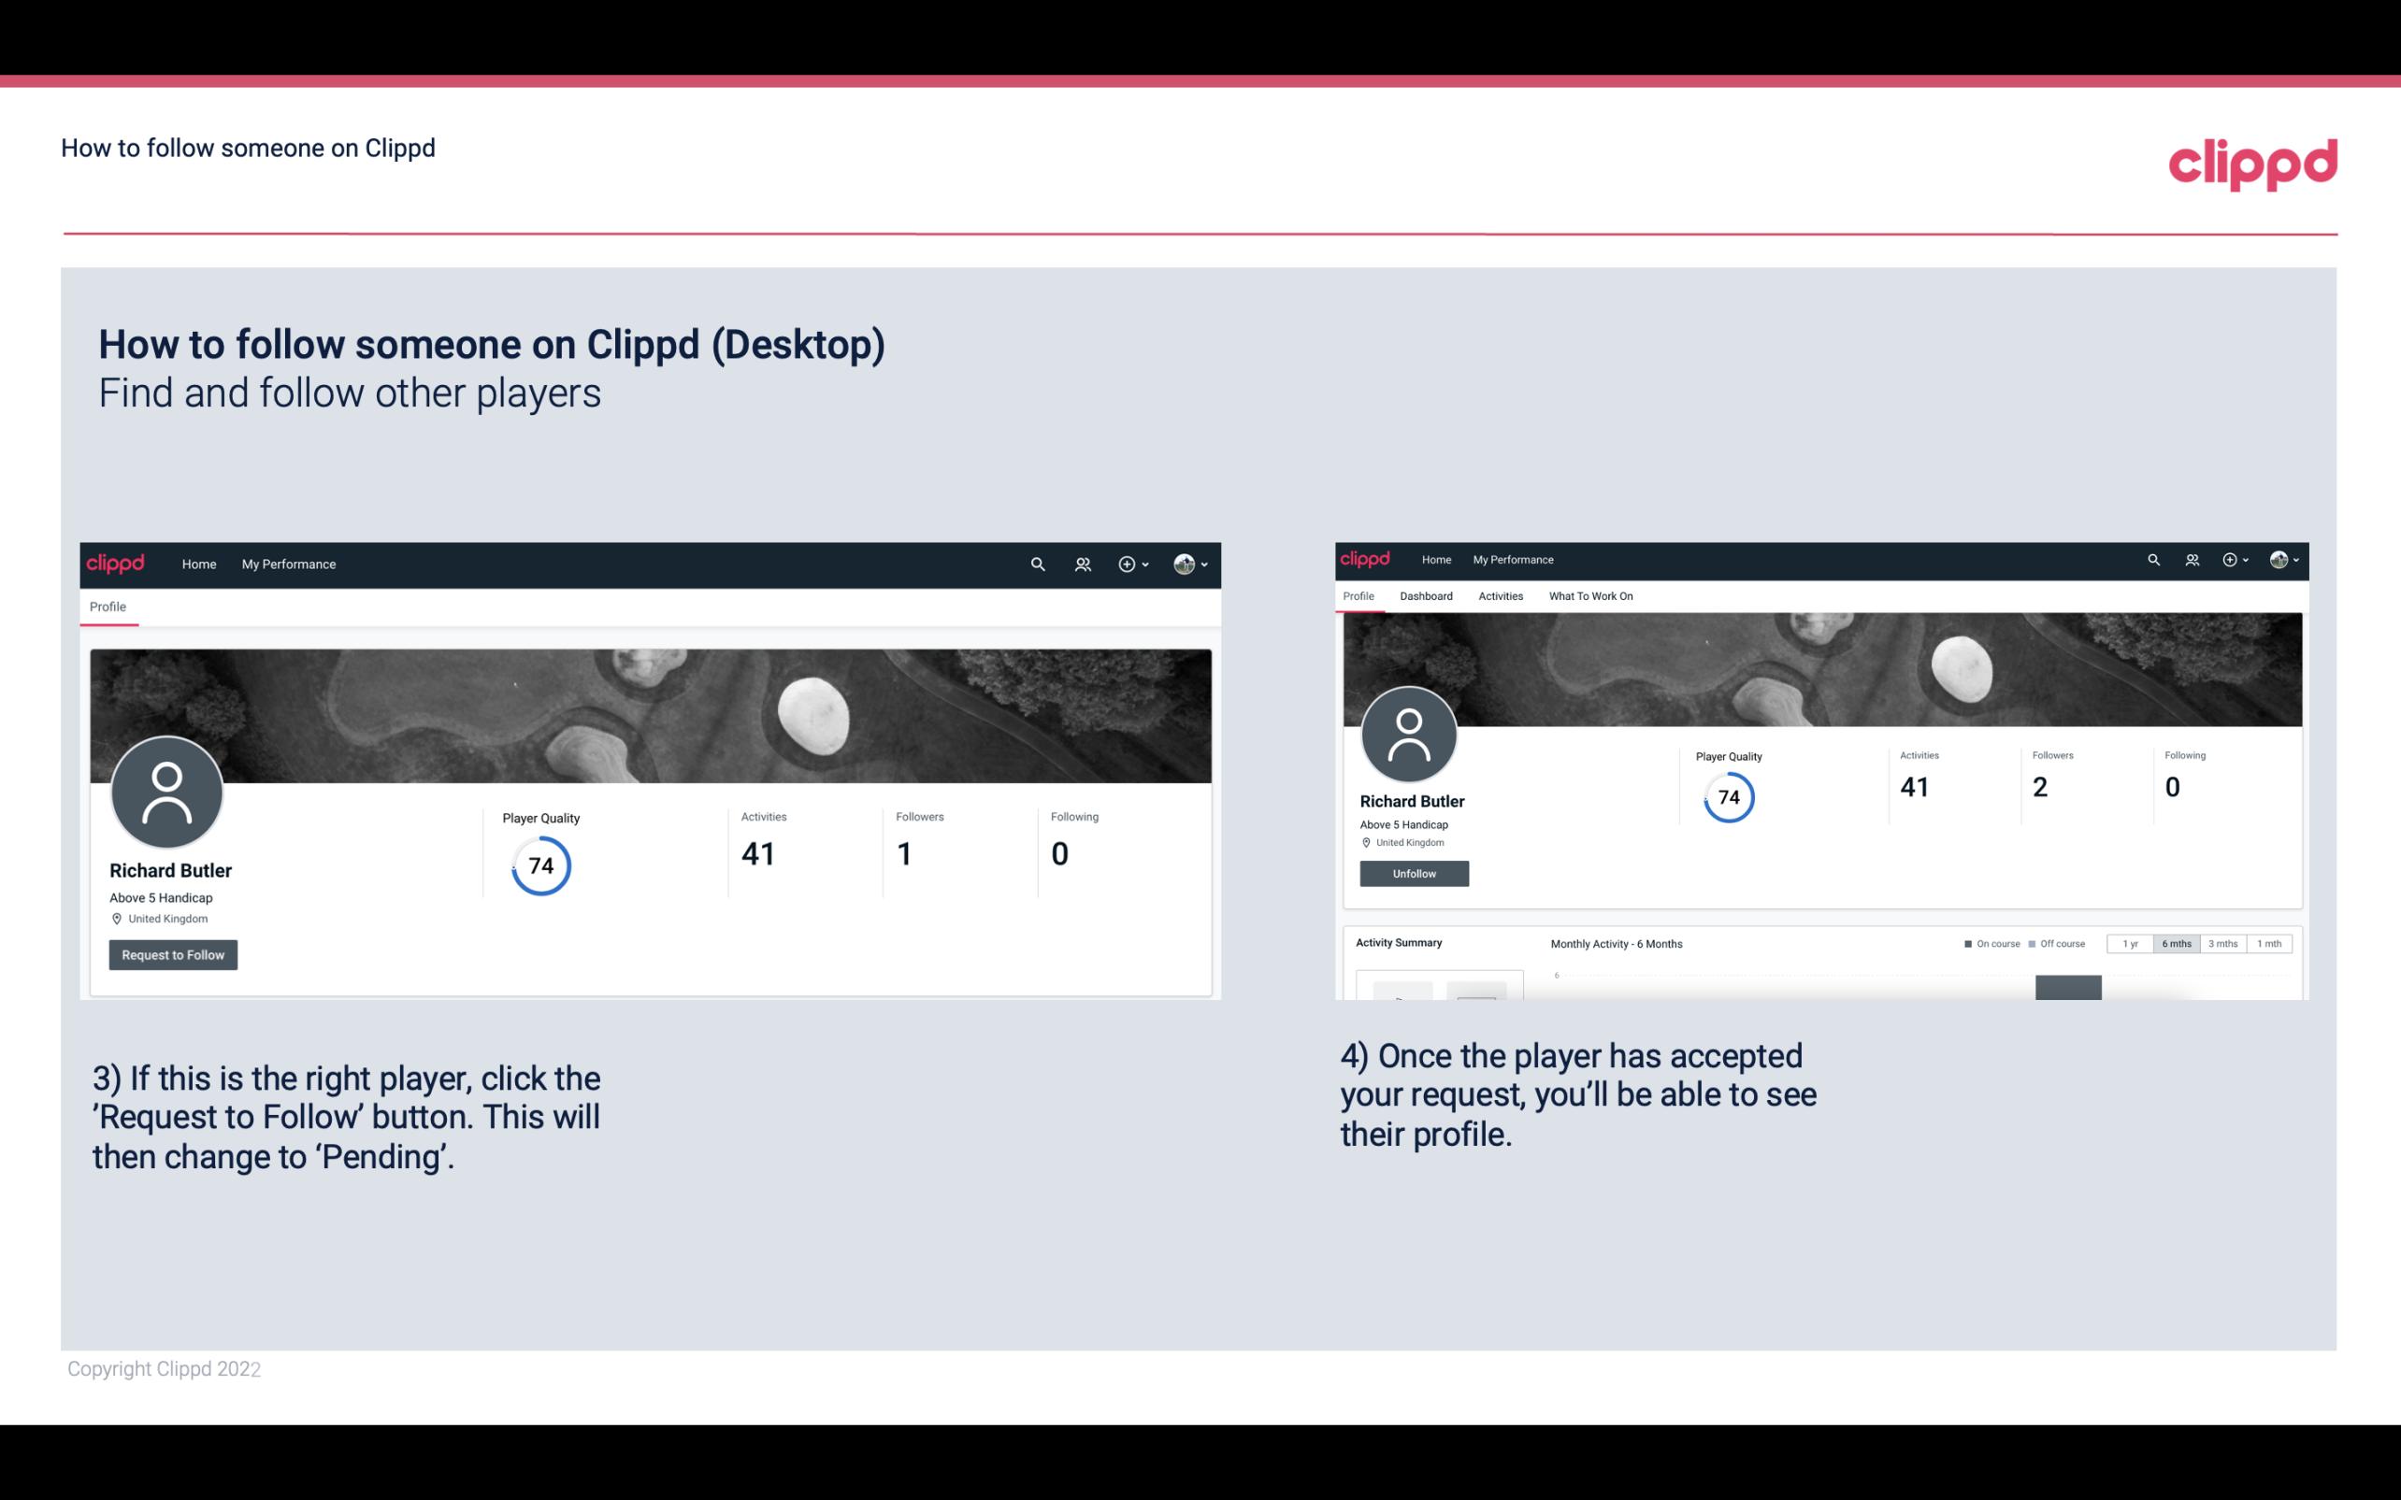
Task: Click the 'Unfollow' button on Richard's profile
Action: [1412, 873]
